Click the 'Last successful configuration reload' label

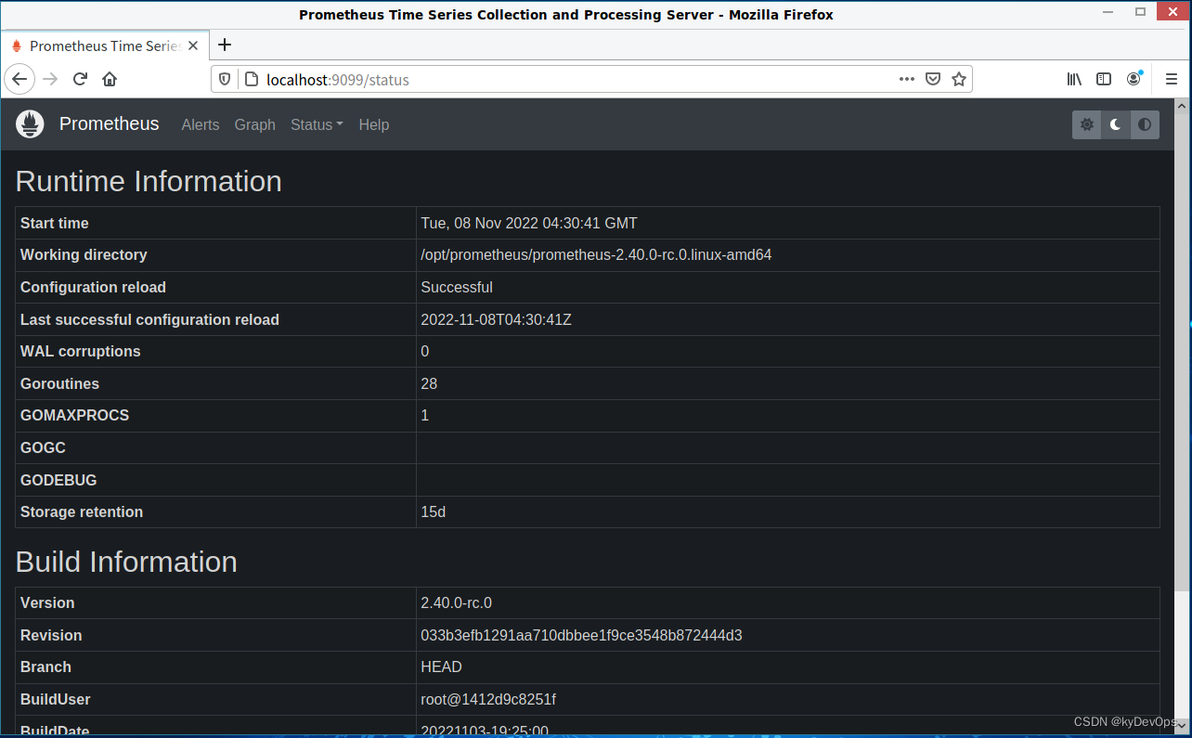149,319
